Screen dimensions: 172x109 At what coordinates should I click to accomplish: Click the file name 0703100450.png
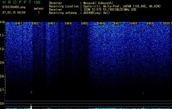pos(14,7)
